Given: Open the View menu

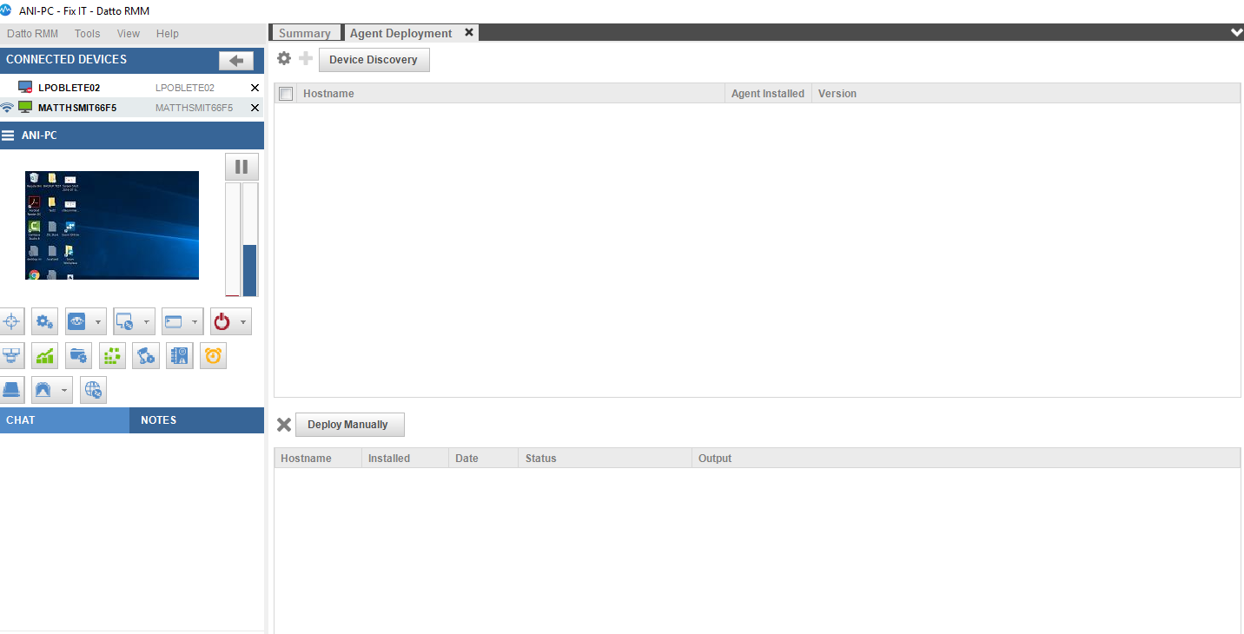Looking at the screenshot, I should pos(128,34).
